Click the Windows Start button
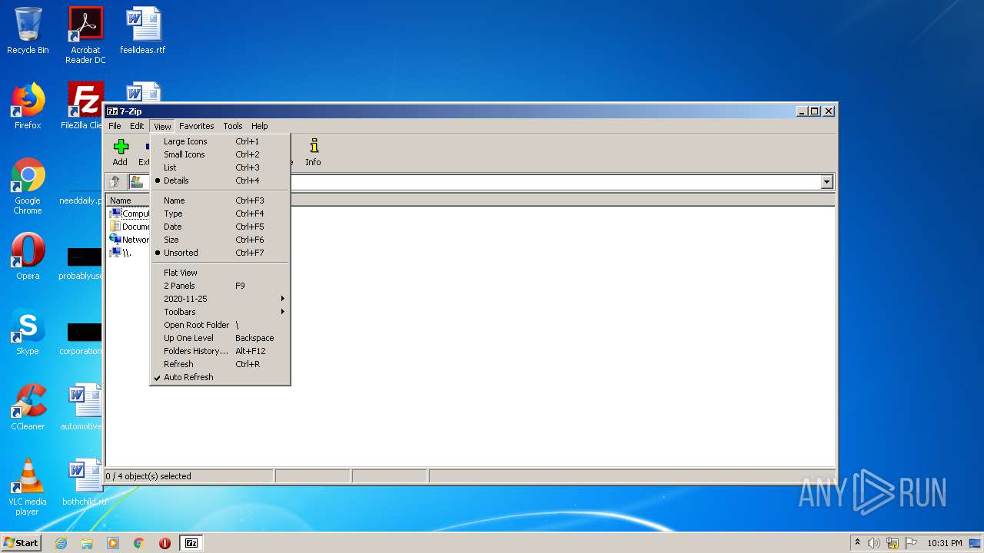Image resolution: width=984 pixels, height=553 pixels. (22, 543)
